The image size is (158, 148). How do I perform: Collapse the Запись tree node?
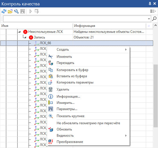point(25,37)
